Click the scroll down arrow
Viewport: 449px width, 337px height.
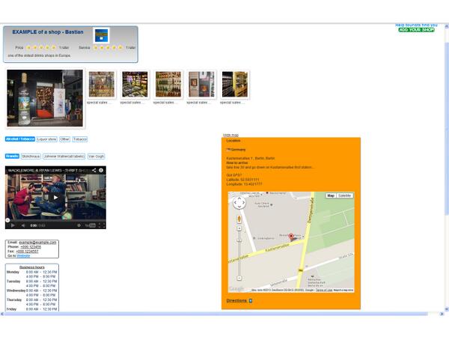(447, 309)
